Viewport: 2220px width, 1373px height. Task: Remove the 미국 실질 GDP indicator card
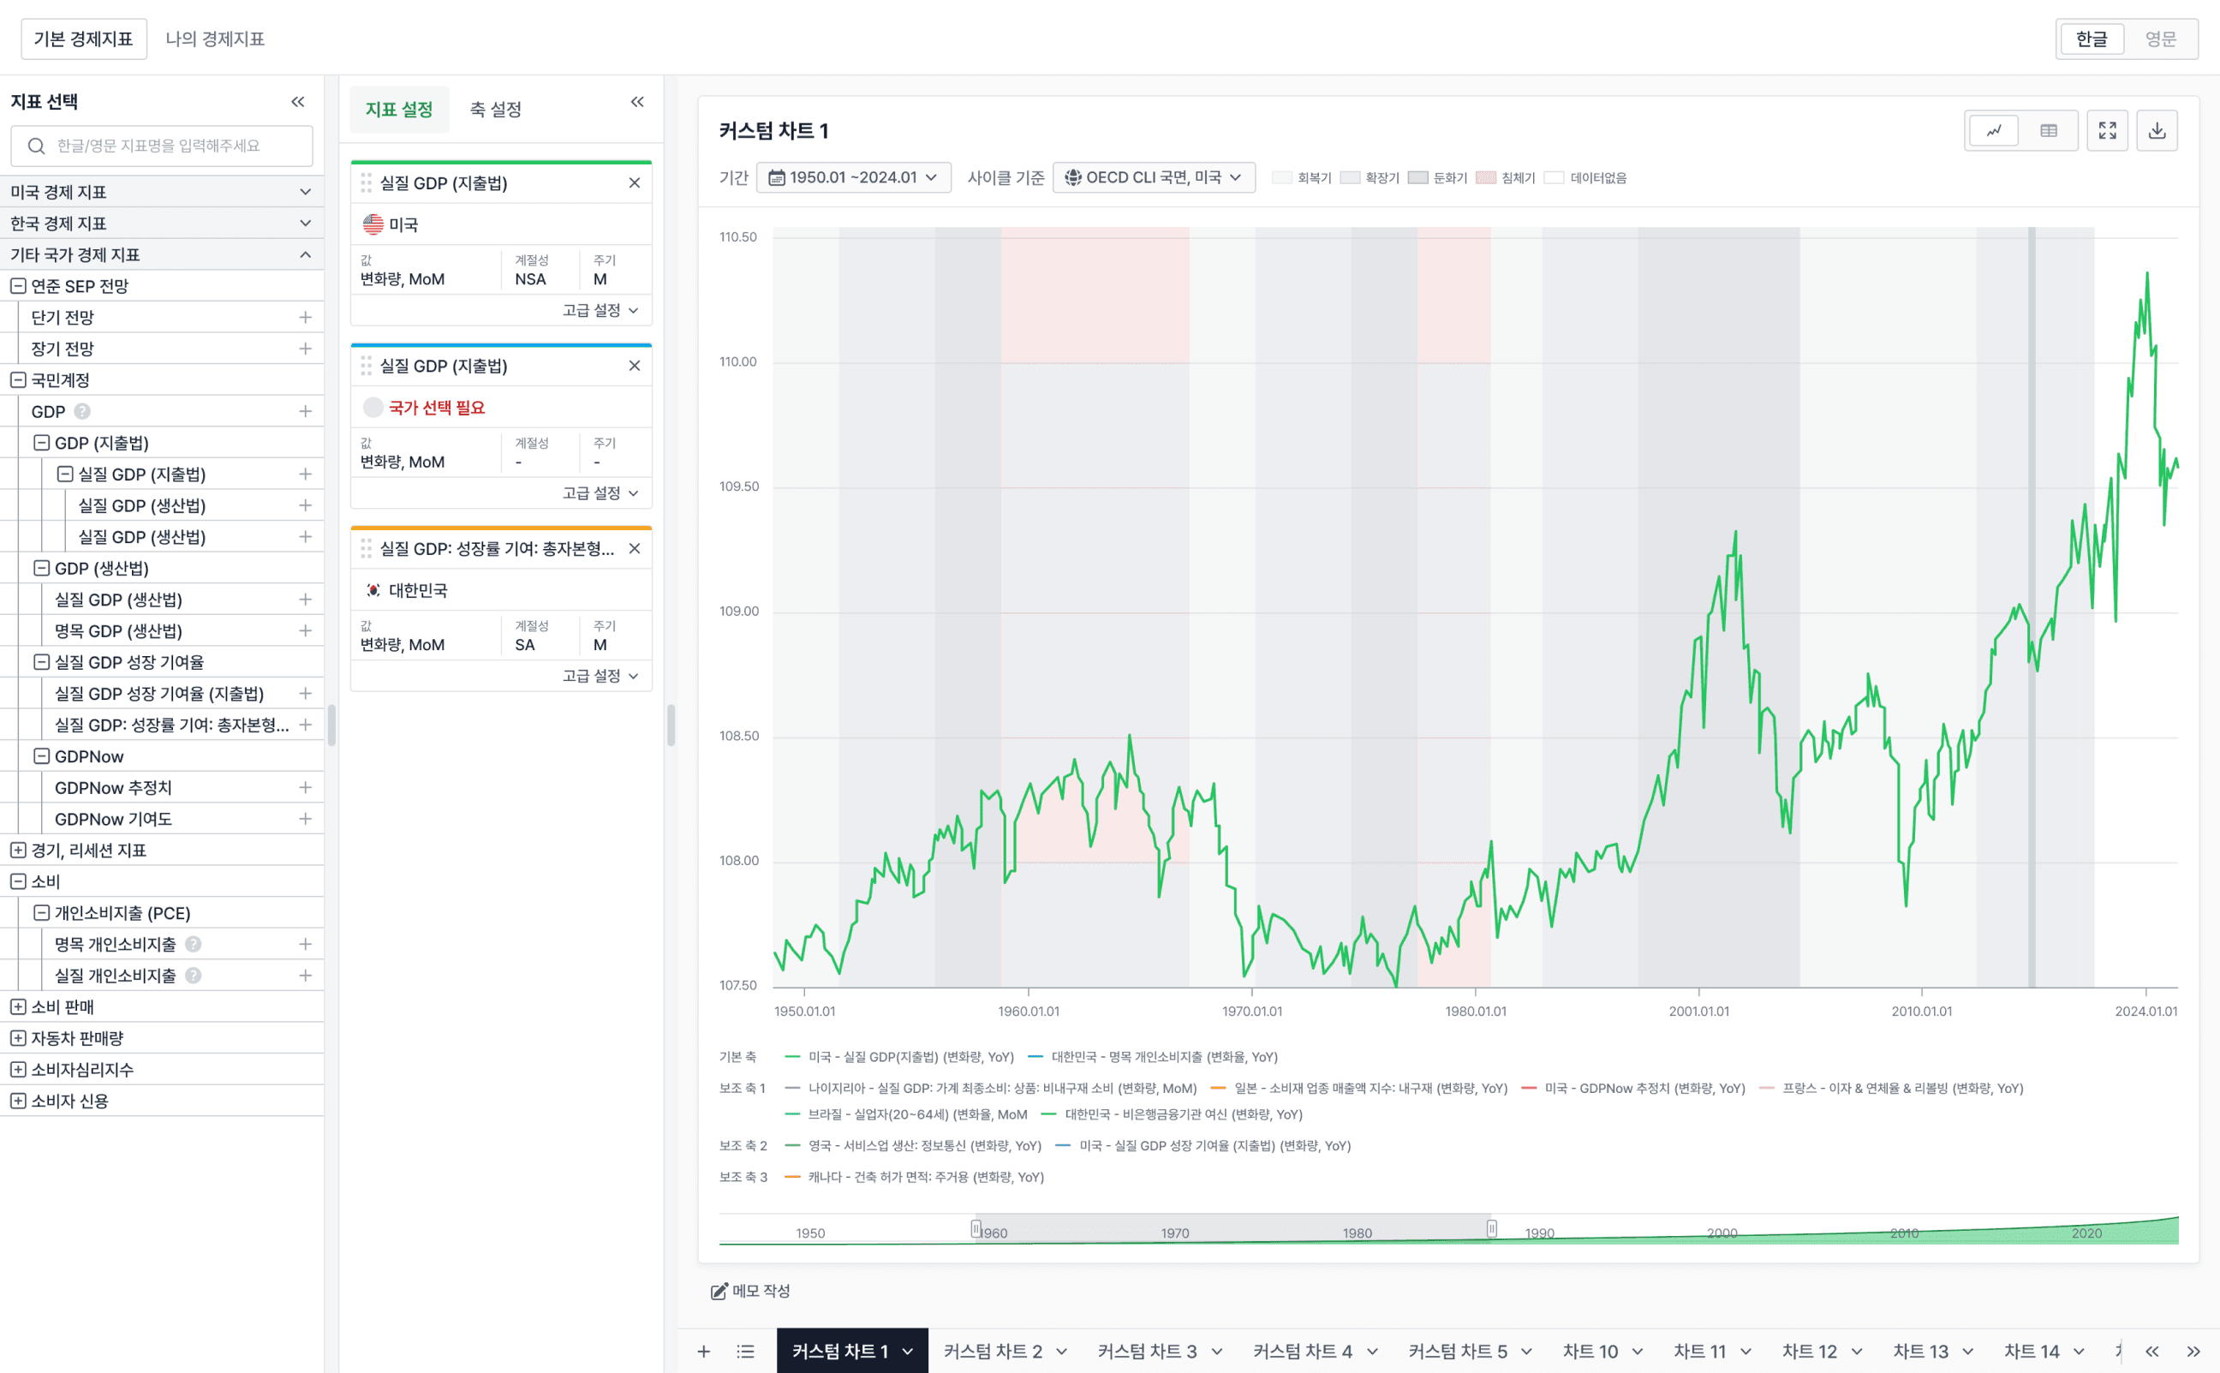(635, 183)
